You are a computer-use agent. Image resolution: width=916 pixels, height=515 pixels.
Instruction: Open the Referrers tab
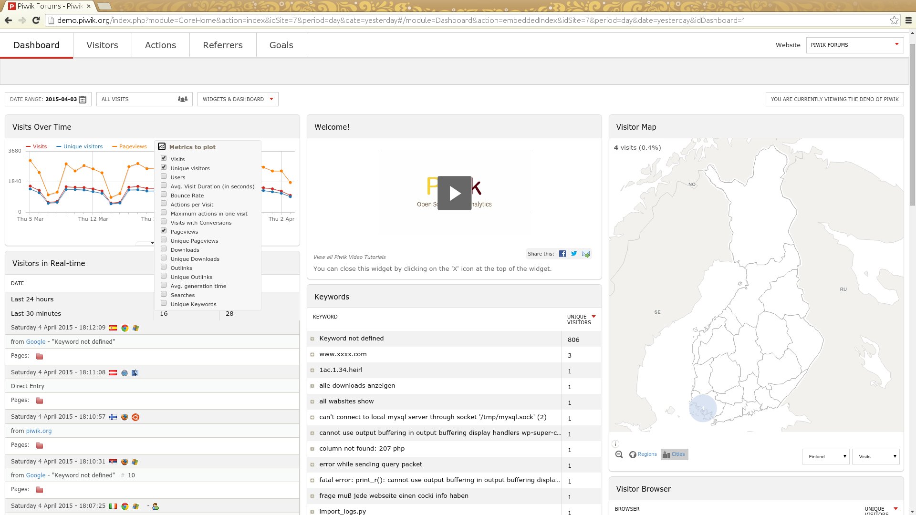click(223, 45)
